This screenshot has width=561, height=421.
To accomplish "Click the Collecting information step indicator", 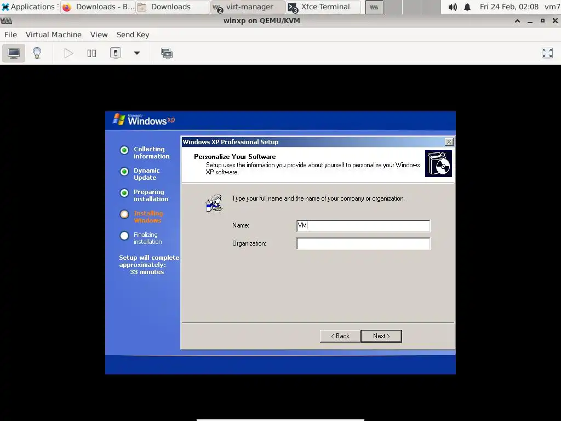I will coord(124,150).
